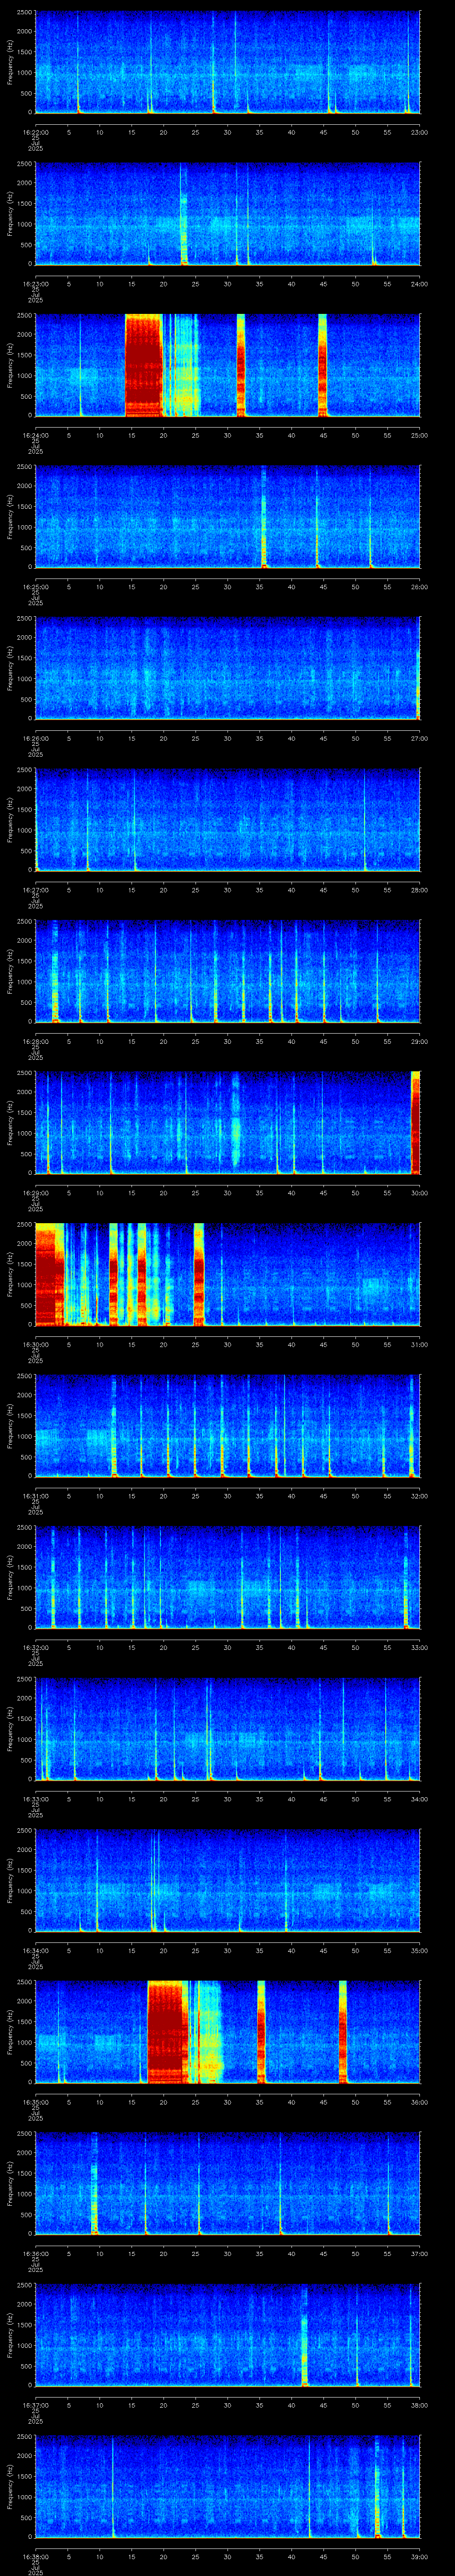Click the 16:22:00 start time label
The width and height of the screenshot is (455, 2576).
[35, 132]
